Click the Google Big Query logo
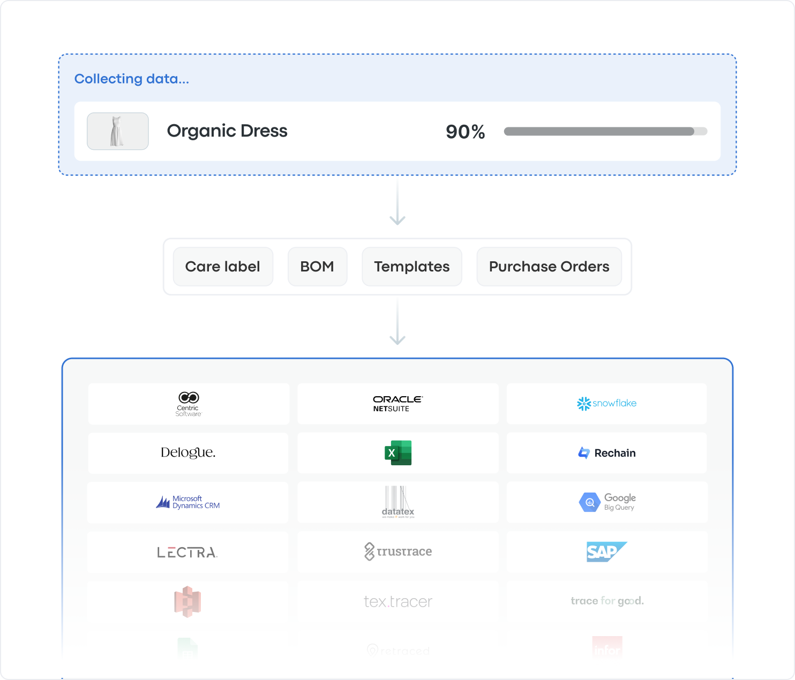The width and height of the screenshot is (795, 680). point(606,502)
